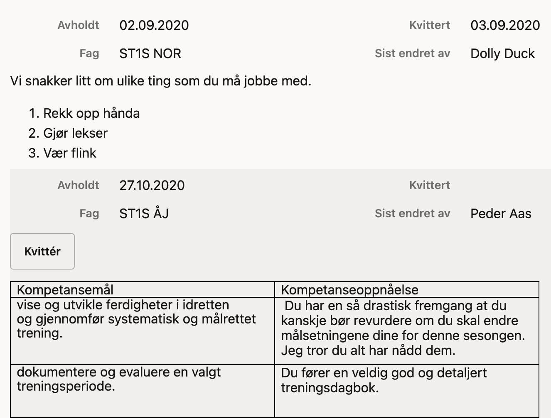
Task: Click the Kvittér button
Action: point(42,251)
